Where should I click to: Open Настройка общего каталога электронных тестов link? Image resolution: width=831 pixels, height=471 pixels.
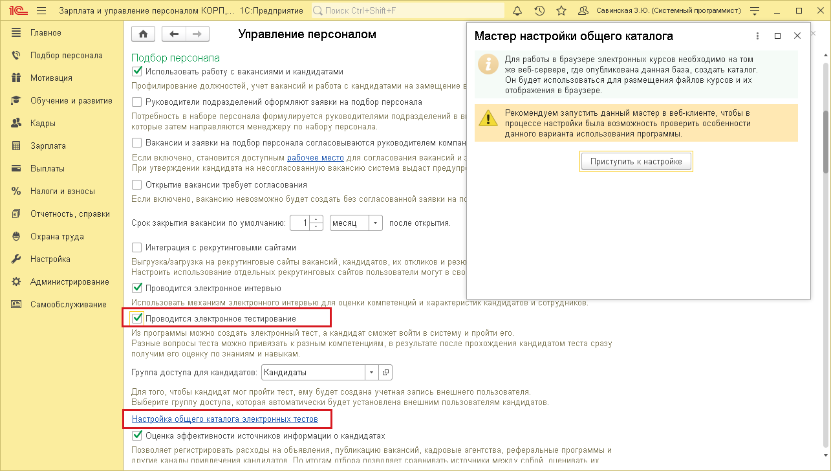tap(225, 419)
